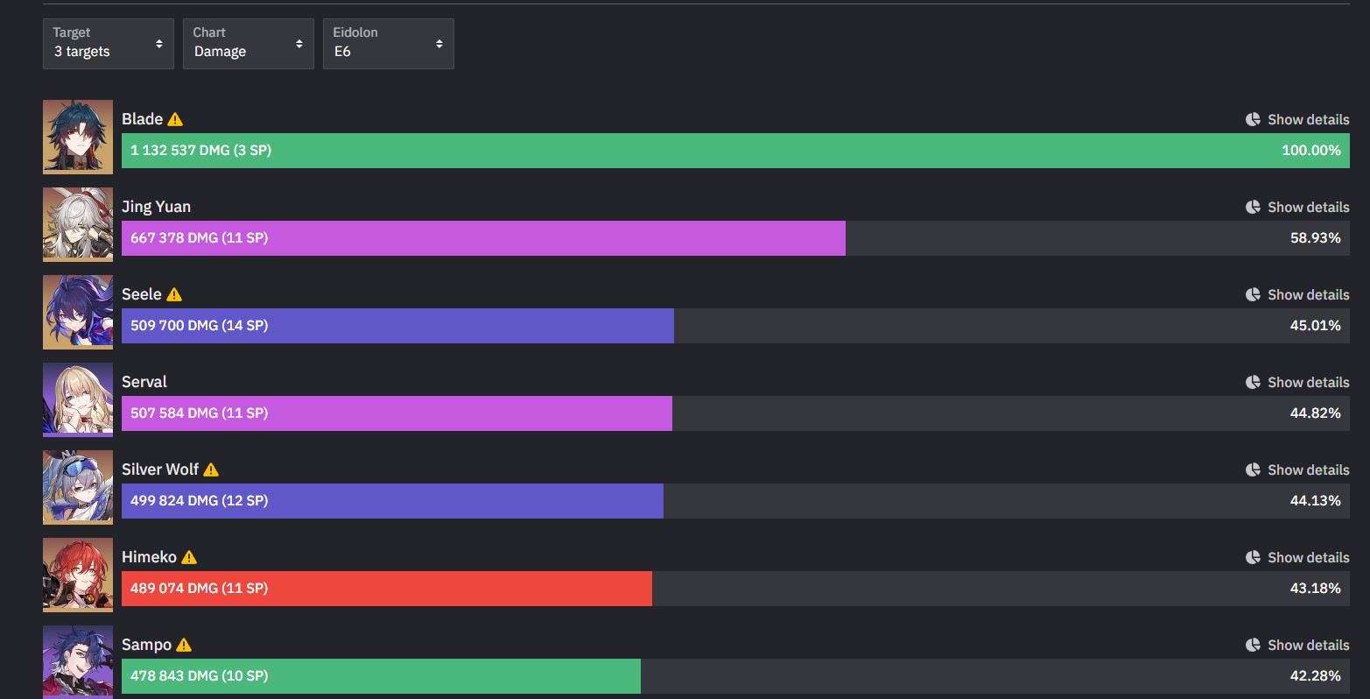Screen dimensions: 1370x699
Task: Click the warning icon next to Silver Wolf
Action: click(x=211, y=470)
